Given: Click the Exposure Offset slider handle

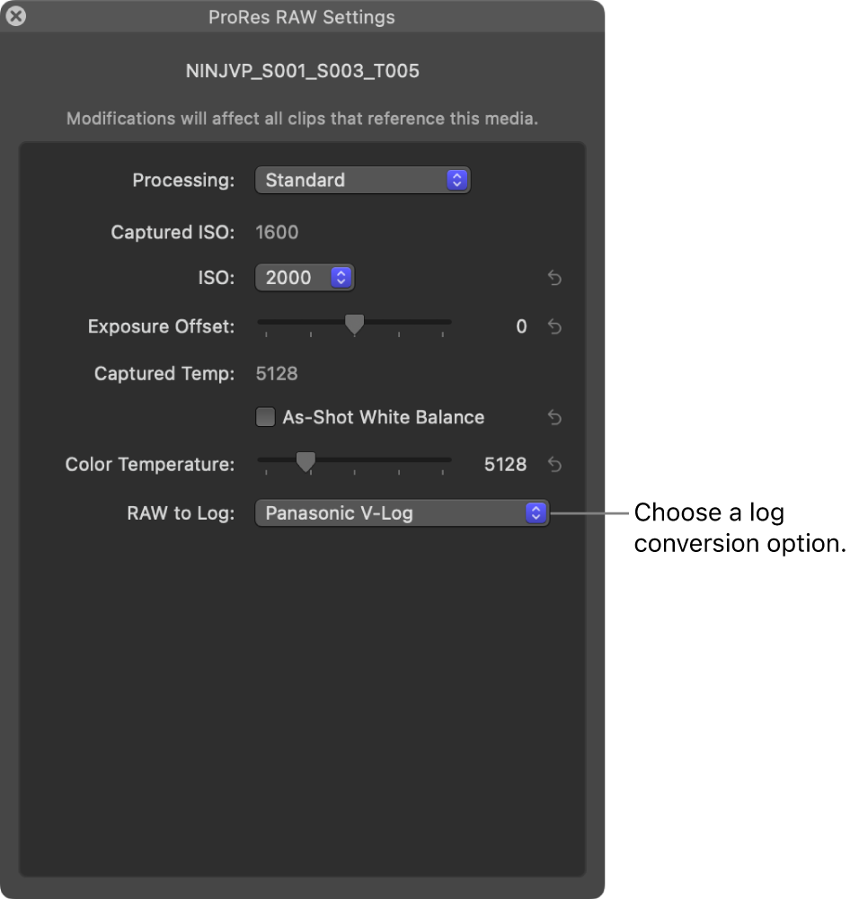Looking at the screenshot, I should click(x=354, y=325).
